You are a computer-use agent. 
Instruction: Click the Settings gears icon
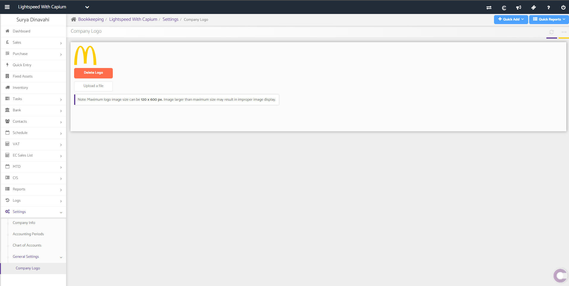[x=7, y=211]
